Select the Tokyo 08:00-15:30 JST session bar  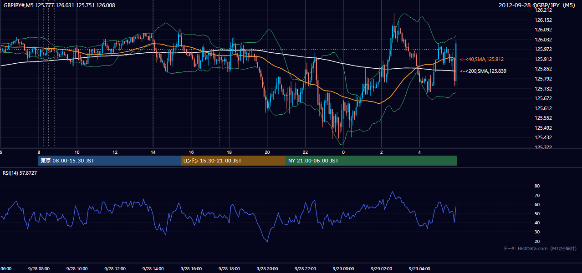pyautogui.click(x=109, y=161)
